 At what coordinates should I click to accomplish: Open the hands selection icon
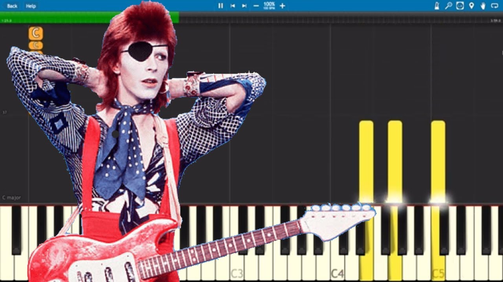point(483,6)
